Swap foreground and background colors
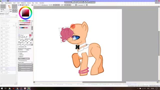The image size is (160, 90). tap(32, 35)
